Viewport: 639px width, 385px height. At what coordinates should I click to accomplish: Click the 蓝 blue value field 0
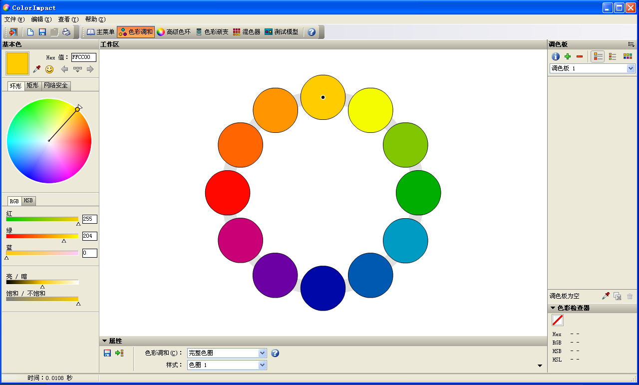pos(90,253)
